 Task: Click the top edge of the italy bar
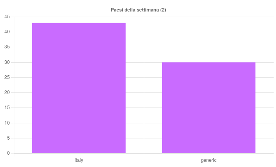[x=79, y=23]
